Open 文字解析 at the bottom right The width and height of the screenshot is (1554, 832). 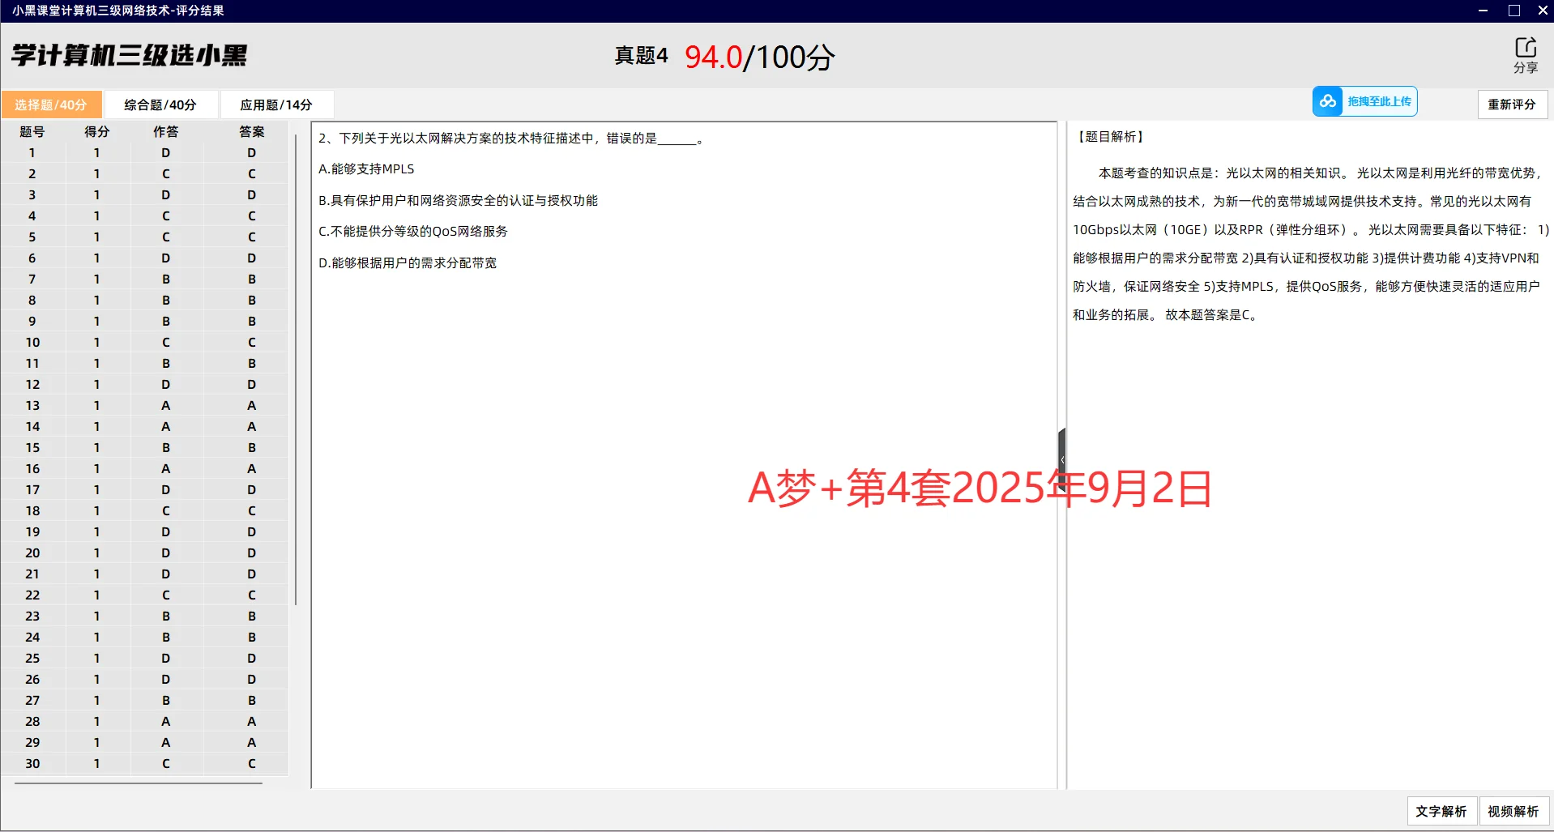(x=1441, y=810)
